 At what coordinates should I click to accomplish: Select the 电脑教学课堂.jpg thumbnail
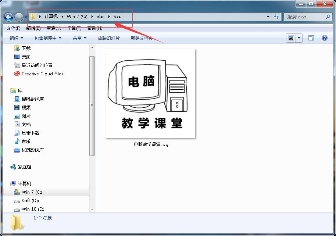(150, 93)
